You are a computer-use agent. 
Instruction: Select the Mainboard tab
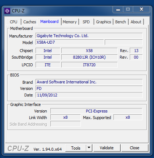(x=49, y=21)
